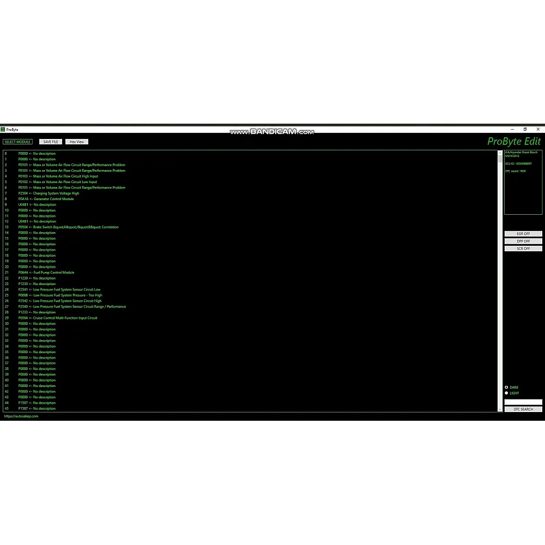The width and height of the screenshot is (545, 545).
Task: Select the DARK theme radio button
Action: click(x=506, y=387)
